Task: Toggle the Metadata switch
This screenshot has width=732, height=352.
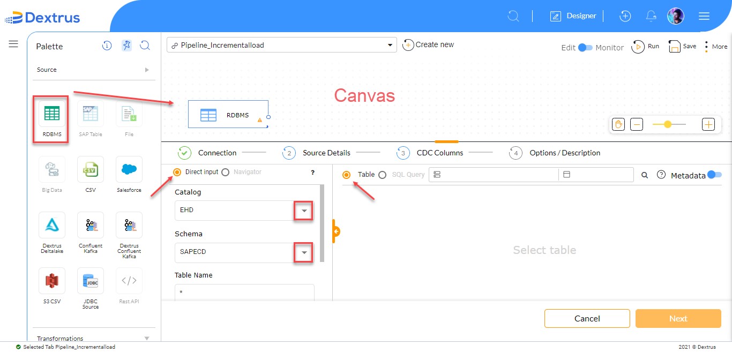Action: [715, 175]
